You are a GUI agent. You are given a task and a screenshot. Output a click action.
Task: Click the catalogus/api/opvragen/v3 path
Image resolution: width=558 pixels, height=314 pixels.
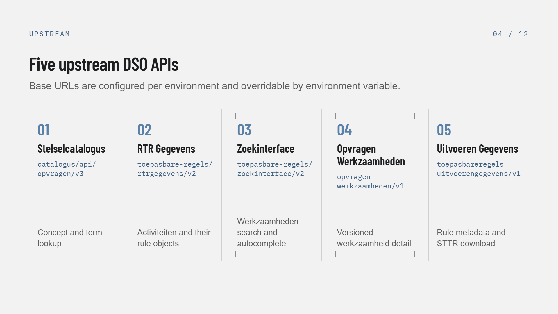pyautogui.click(x=67, y=169)
